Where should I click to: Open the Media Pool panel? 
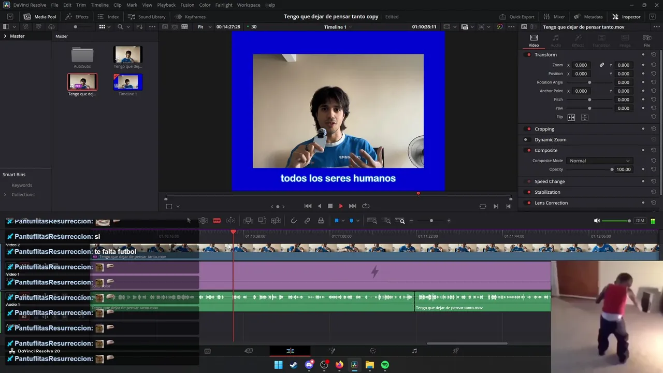click(x=40, y=17)
